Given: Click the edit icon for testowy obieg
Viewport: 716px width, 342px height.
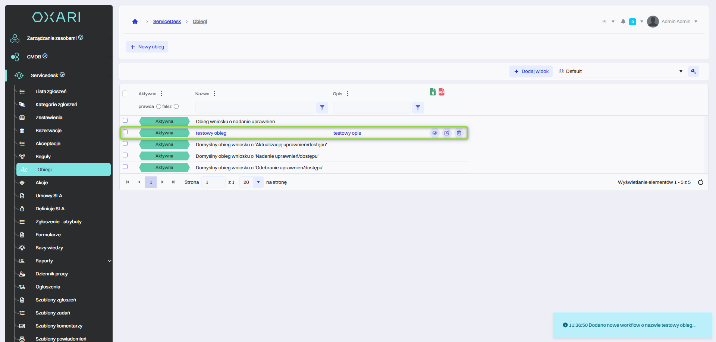Looking at the screenshot, I should 447,133.
